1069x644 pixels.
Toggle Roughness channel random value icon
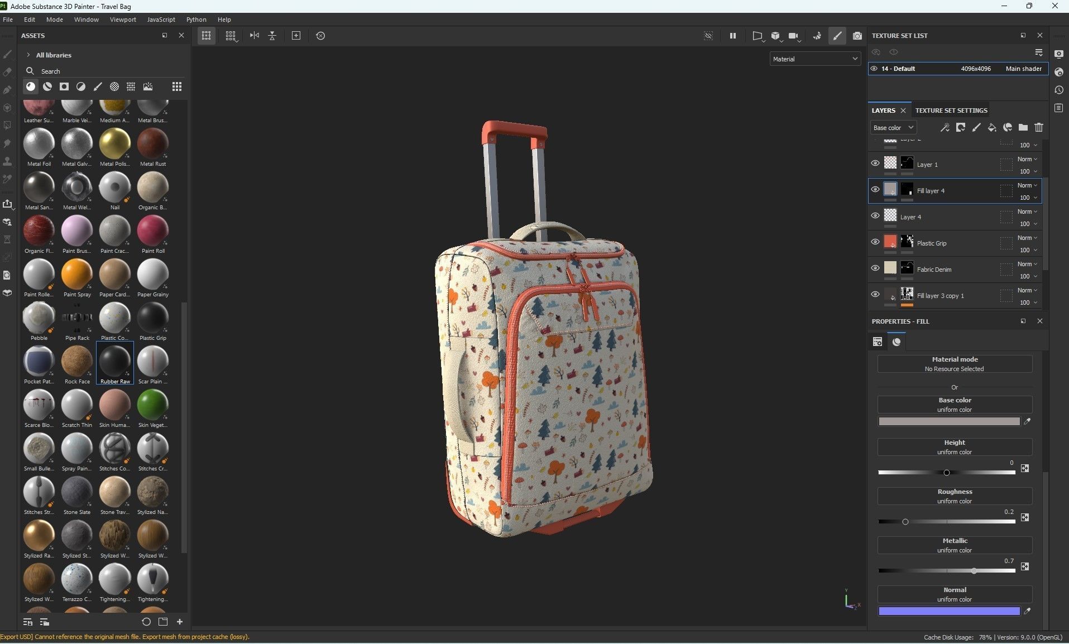[x=1025, y=518]
